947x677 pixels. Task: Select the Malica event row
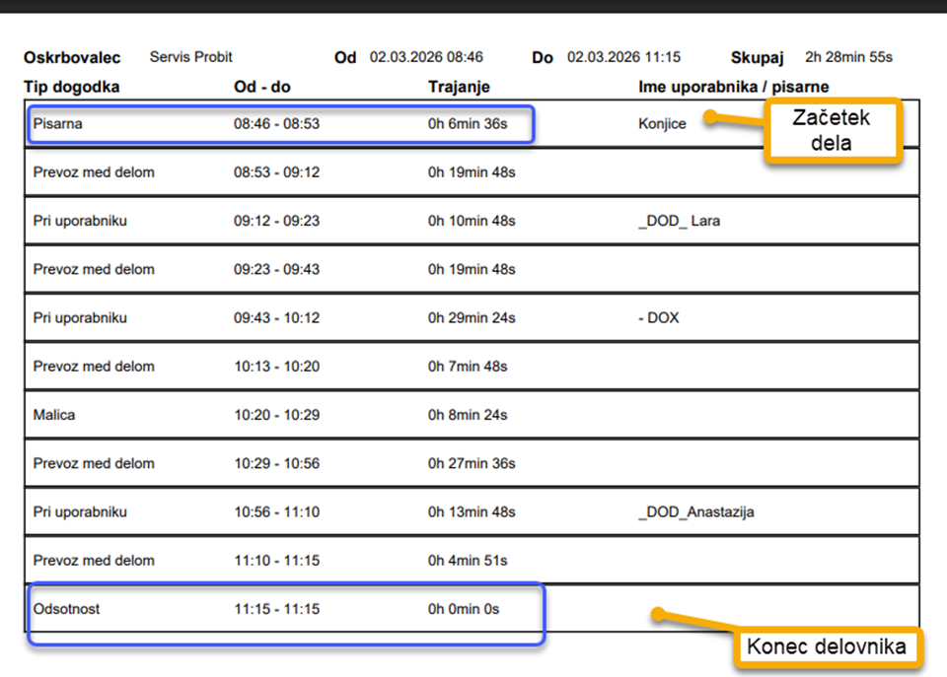(53, 415)
